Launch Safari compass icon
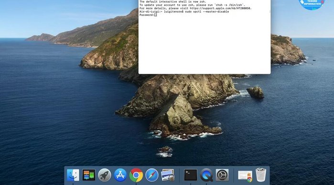This screenshot has height=185, width=334. [152, 175]
